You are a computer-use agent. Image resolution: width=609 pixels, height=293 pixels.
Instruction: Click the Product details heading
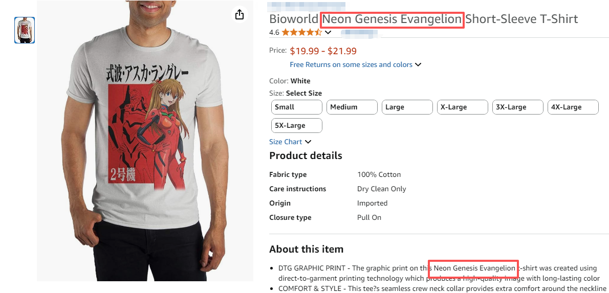click(306, 155)
